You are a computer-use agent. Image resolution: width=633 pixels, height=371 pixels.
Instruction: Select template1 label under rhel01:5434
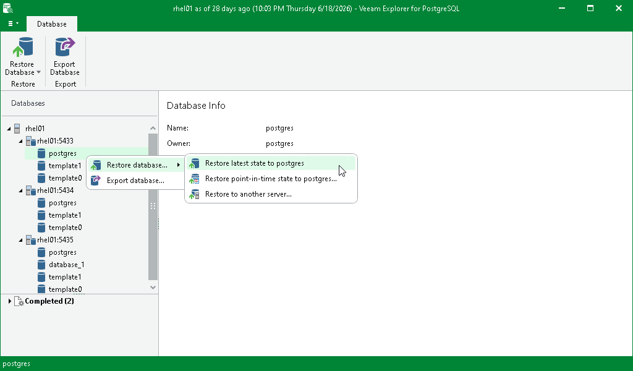pyautogui.click(x=64, y=215)
